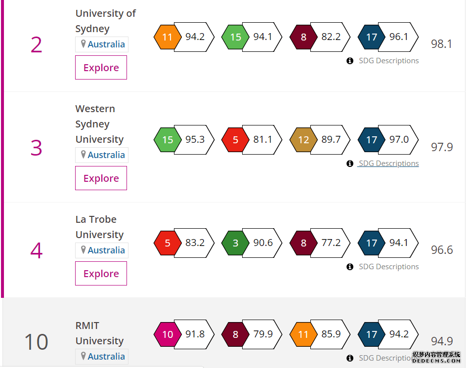Click tan SDG 12 hexagon for Western Sydney University
This screenshot has width=466, height=368.
pos(303,140)
